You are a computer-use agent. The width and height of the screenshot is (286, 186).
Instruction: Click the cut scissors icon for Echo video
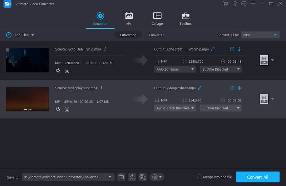[67, 71]
